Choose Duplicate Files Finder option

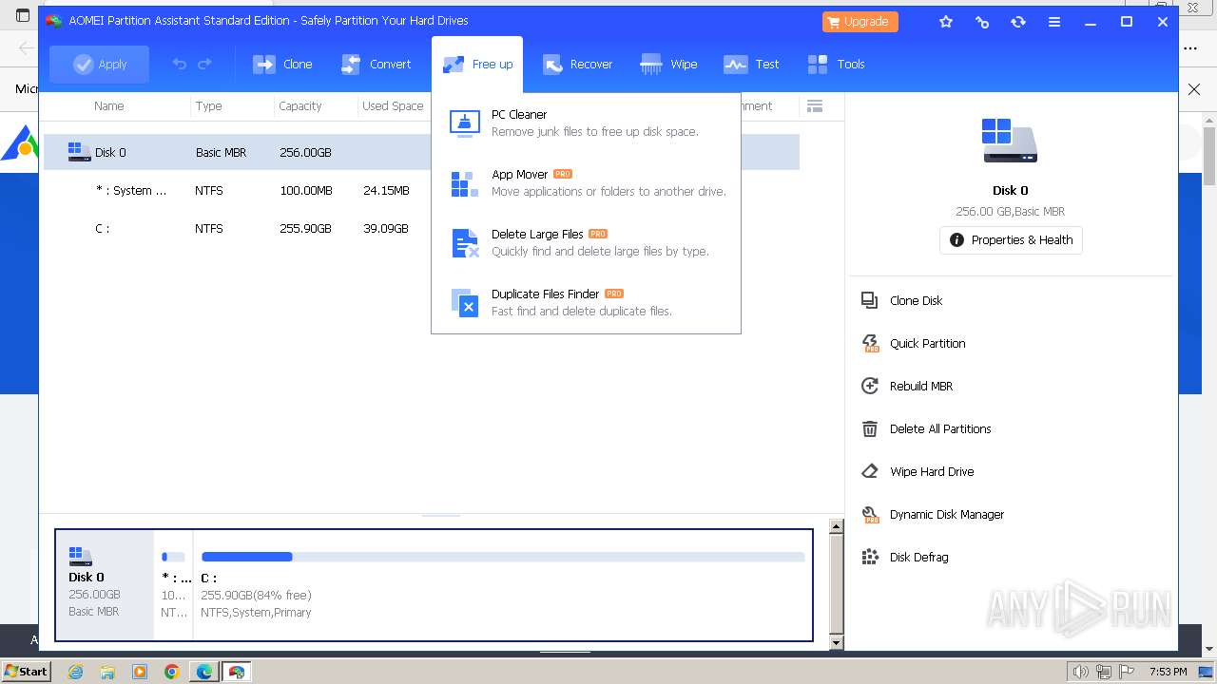click(586, 302)
